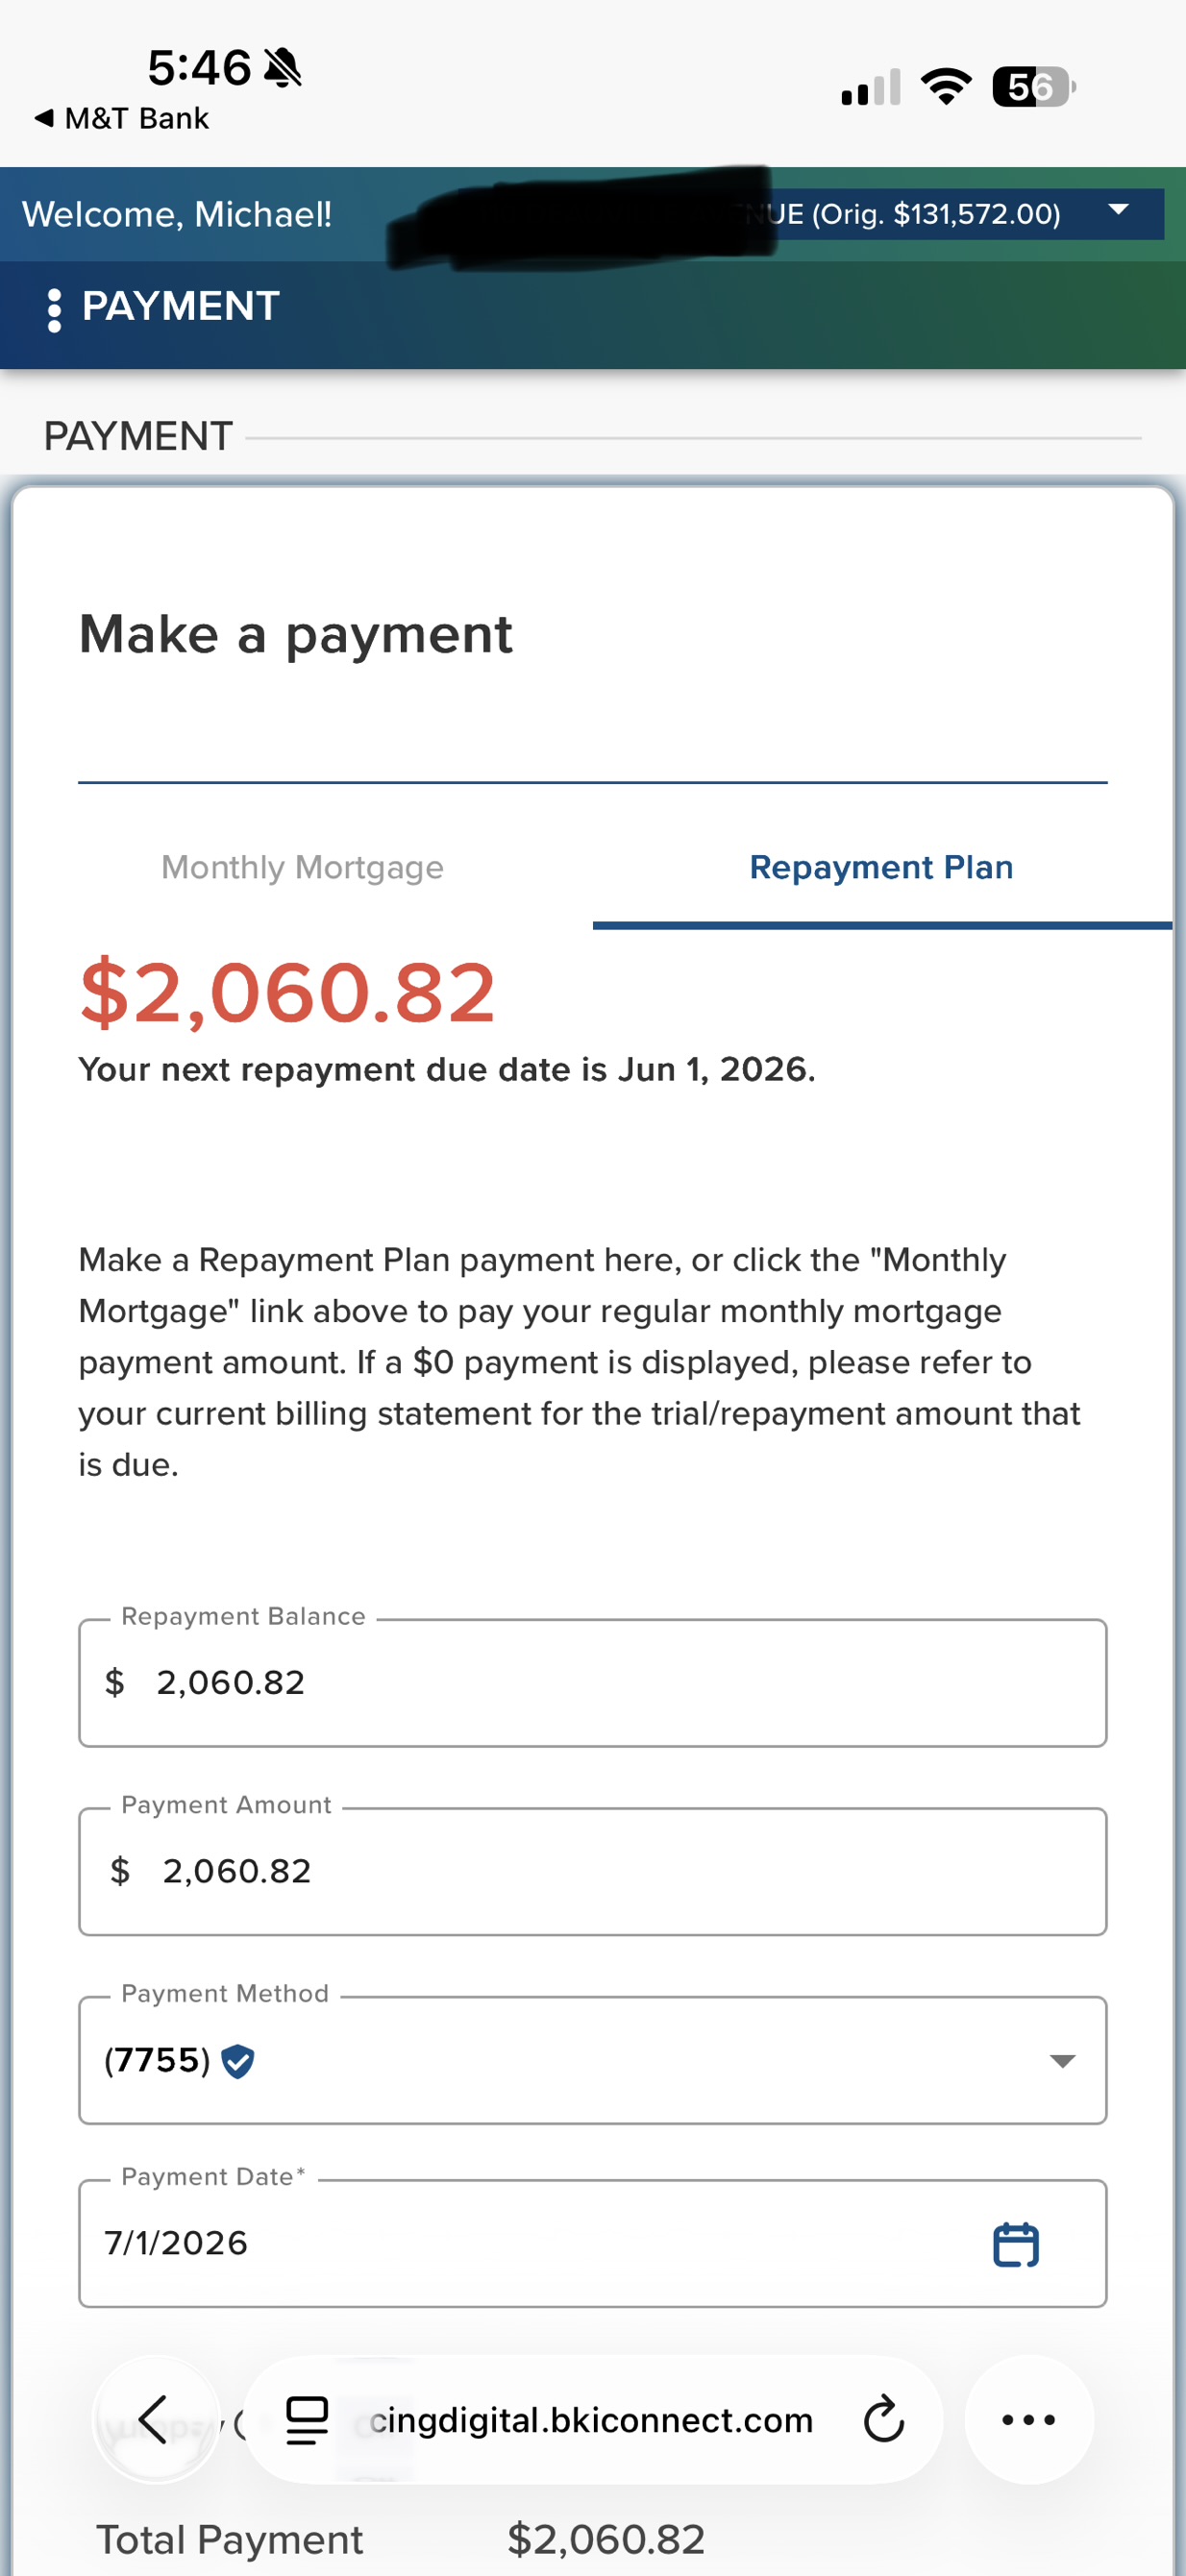Click the Payment Date field showing 7/1/2026

tap(592, 2243)
